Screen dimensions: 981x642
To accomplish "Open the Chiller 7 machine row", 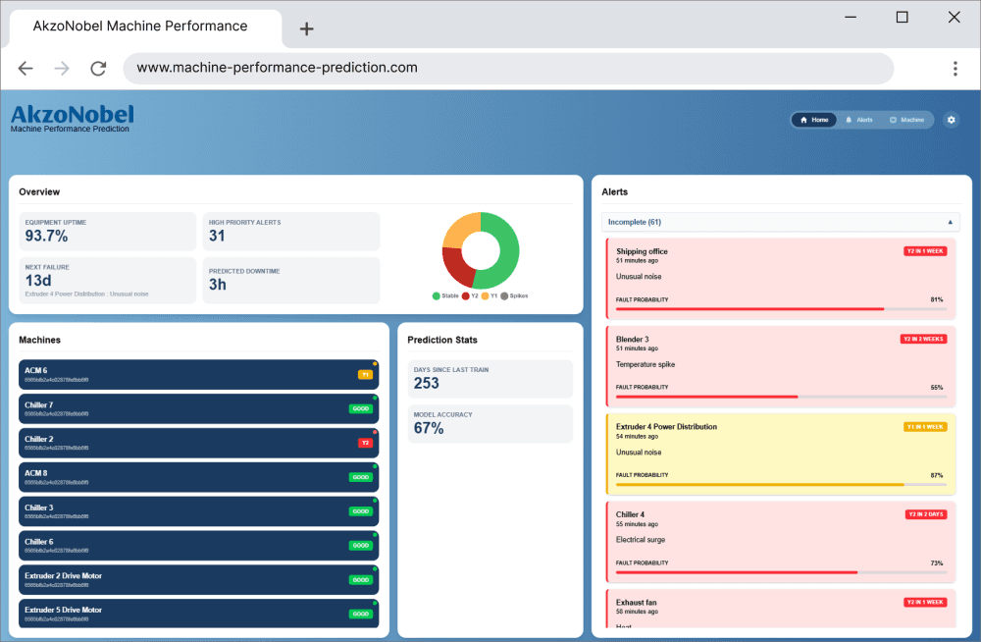I will click(198, 409).
